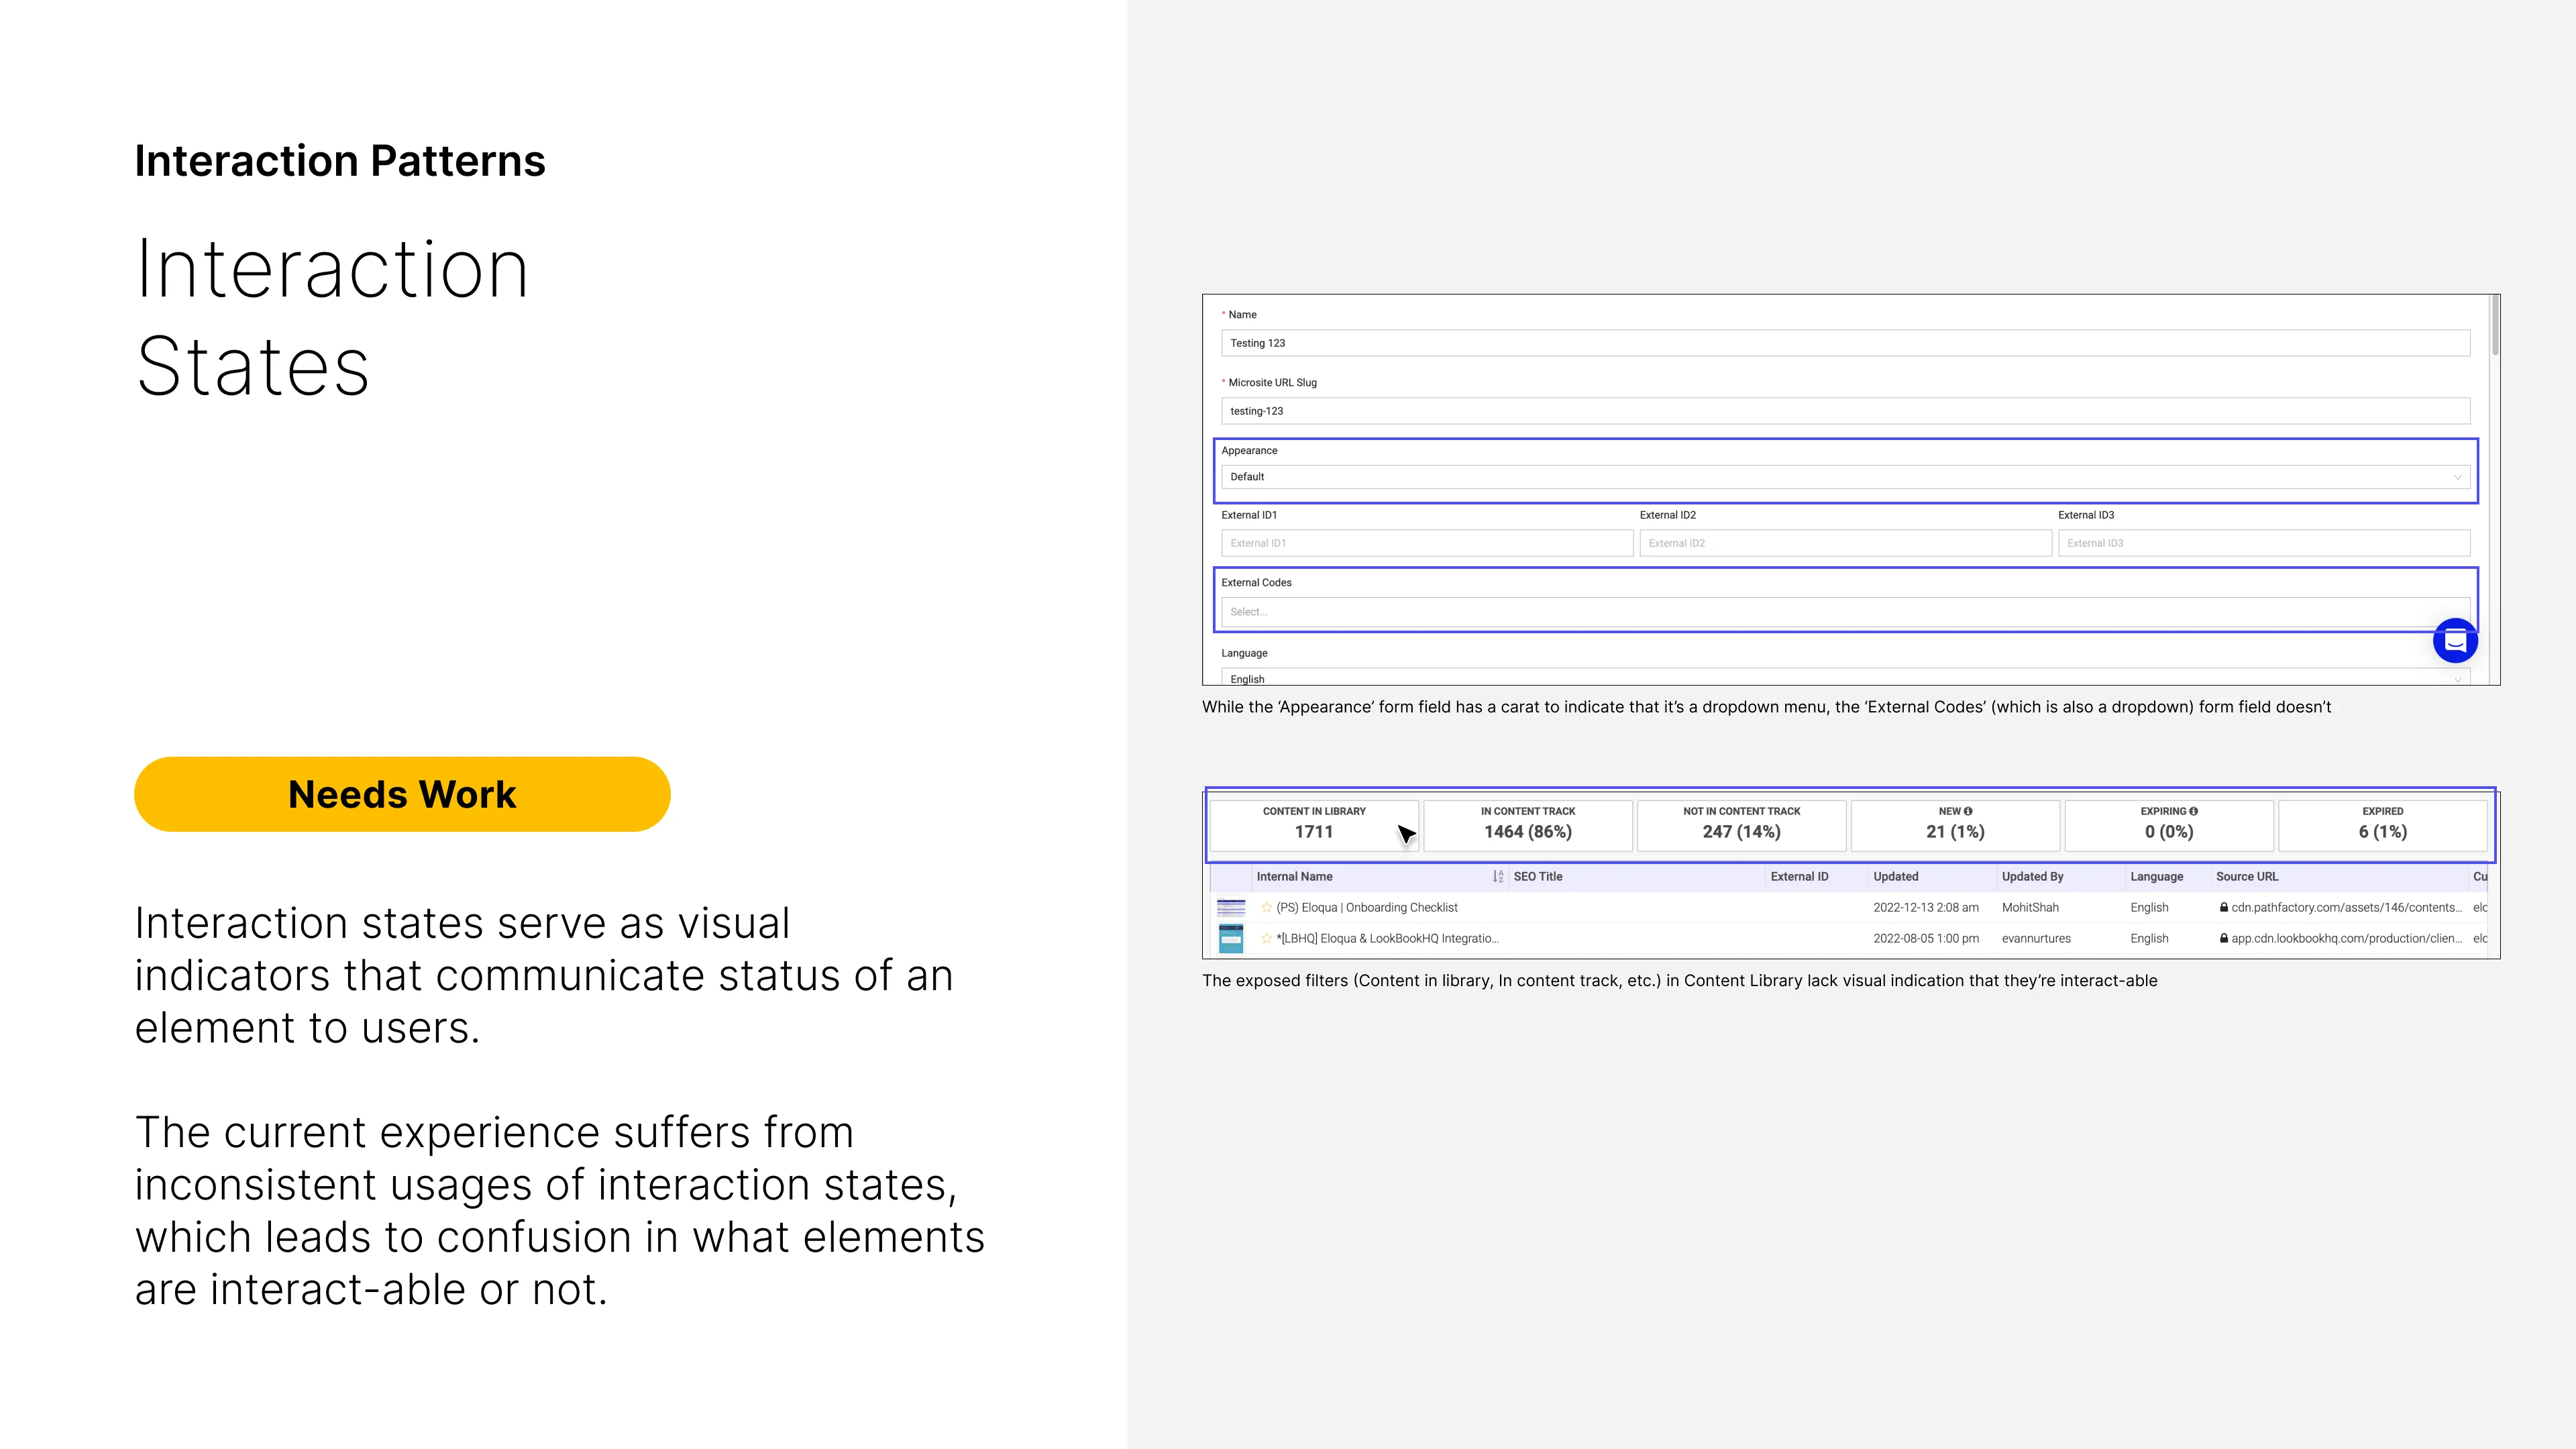Star the *[LBHQ] Eloqua & LookBookHQ row

[1266, 939]
